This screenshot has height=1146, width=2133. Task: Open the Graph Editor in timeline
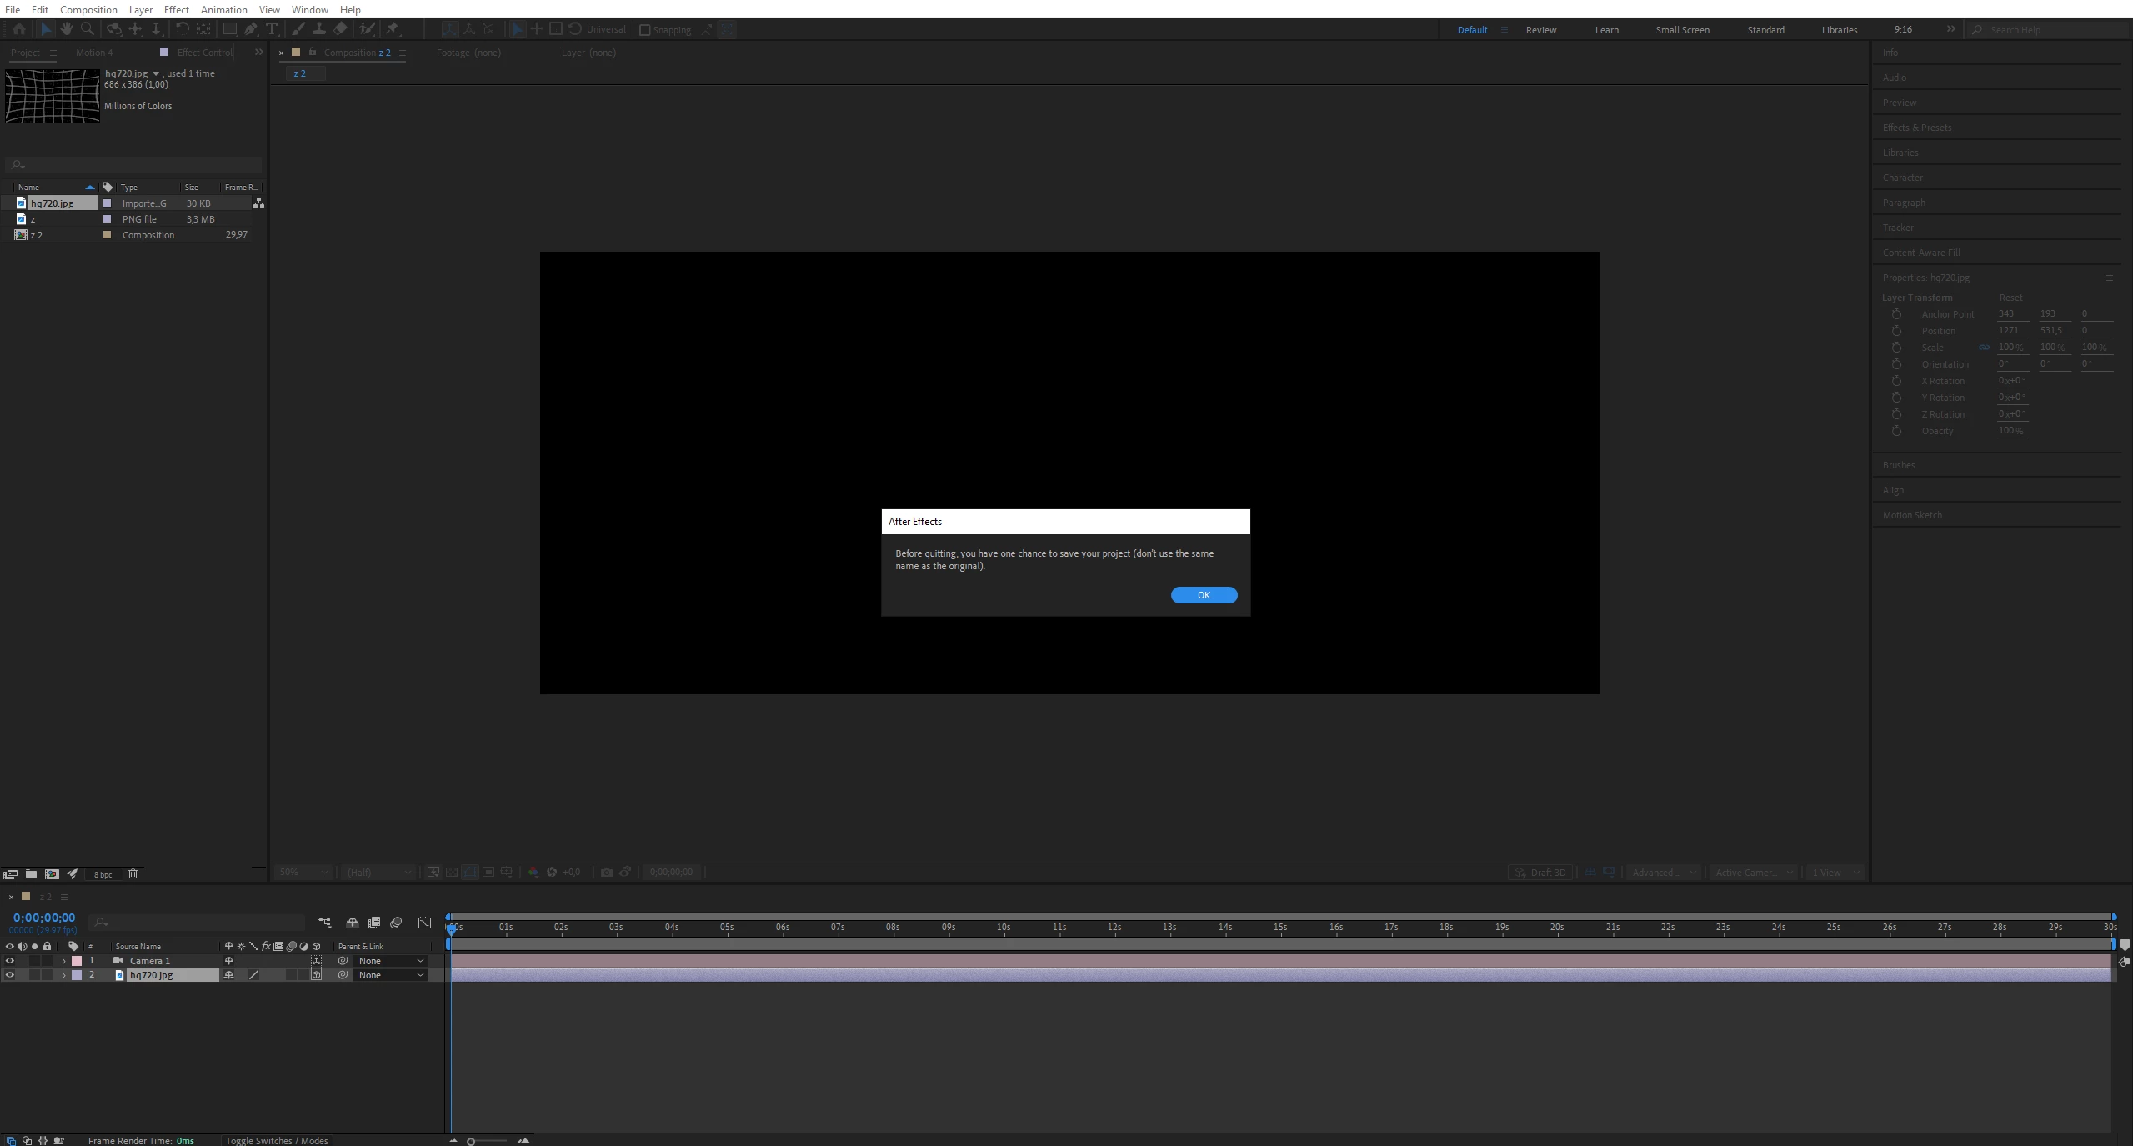[424, 923]
